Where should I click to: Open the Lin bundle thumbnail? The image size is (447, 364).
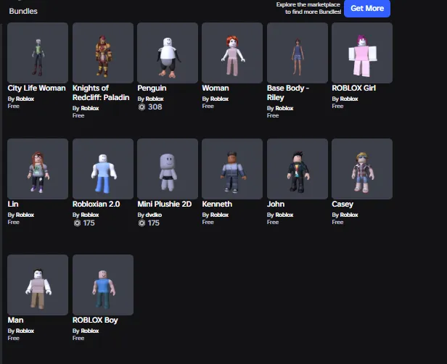pyautogui.click(x=38, y=169)
